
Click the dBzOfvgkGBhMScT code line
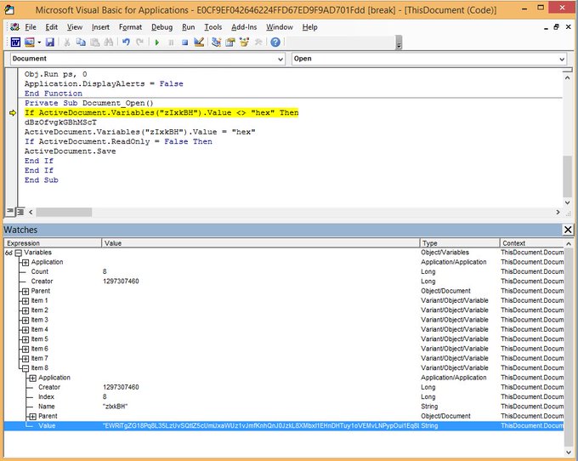point(60,122)
